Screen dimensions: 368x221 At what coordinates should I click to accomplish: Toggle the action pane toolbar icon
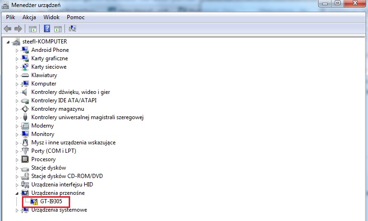58,29
